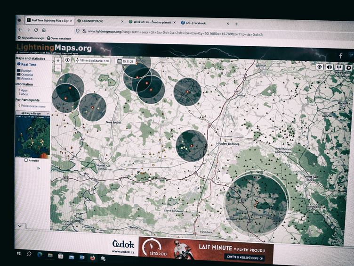This screenshot has width=354, height=266.
Task: Close the Week of Life tab
Action: (174, 22)
